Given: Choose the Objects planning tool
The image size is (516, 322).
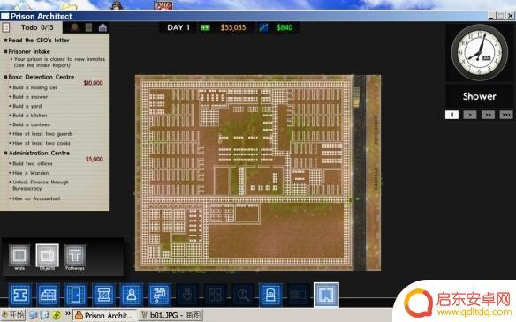Looking at the screenshot, I should tap(47, 255).
